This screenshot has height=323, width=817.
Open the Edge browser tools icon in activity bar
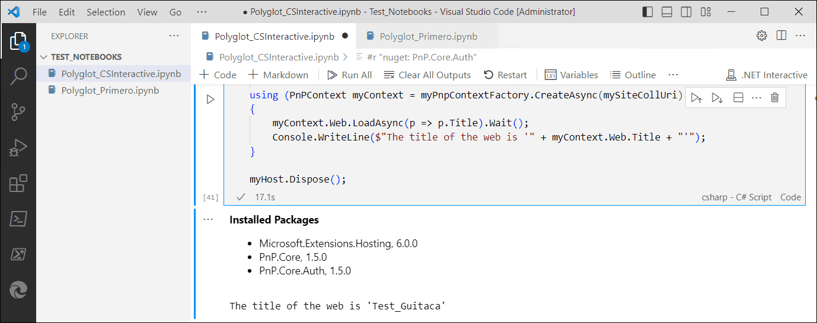click(x=18, y=290)
